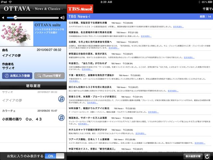The width and height of the screenshot is (213, 160).
Task: Open 全文を読む link for 年金窓口 article
Action: click(x=87, y=69)
